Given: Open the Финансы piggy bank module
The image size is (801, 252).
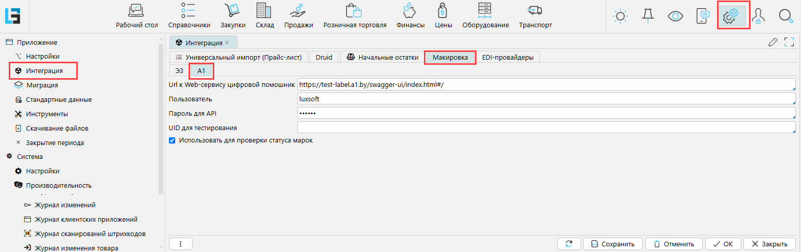Looking at the screenshot, I should point(410,15).
